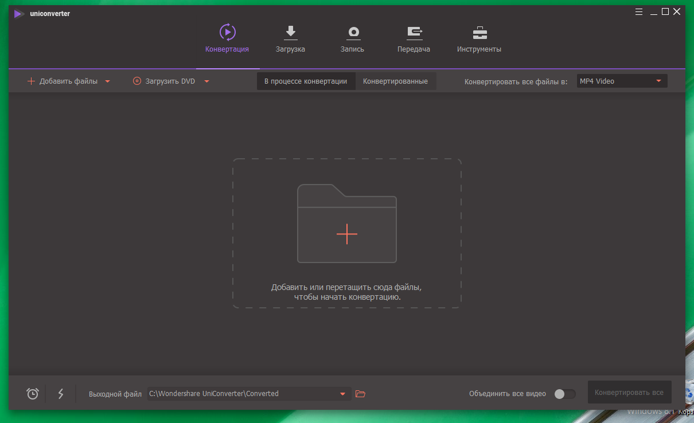Screen dimensions: 694x423
Task: Expand the MP4 Video format dropdown
Action: (660, 81)
